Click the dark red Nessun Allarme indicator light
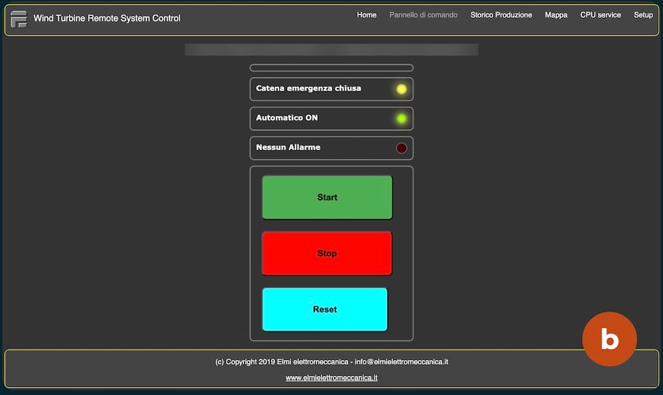 (401, 148)
